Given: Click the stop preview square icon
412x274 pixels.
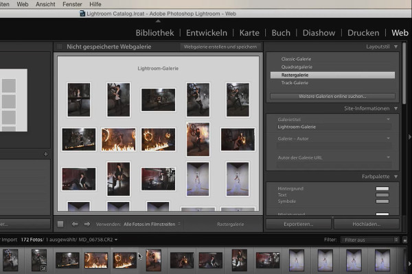Looking at the screenshot, I should tap(60, 224).
